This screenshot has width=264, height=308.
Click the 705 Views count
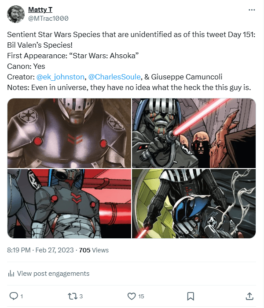(94, 250)
